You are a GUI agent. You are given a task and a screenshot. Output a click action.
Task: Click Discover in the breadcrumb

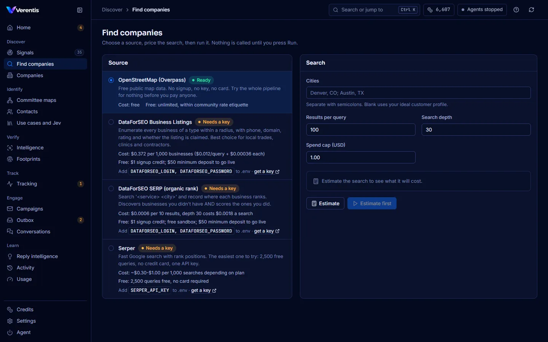[x=112, y=10]
